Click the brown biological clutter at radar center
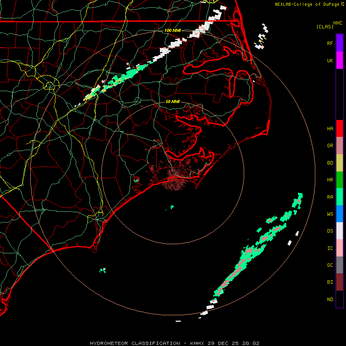This screenshot has height=346, width=346. tap(174, 179)
